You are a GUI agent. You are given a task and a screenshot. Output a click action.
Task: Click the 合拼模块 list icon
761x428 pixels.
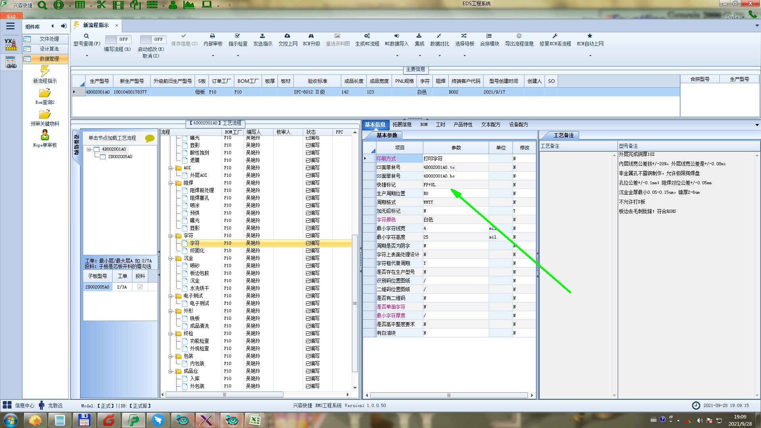pyautogui.click(x=489, y=36)
